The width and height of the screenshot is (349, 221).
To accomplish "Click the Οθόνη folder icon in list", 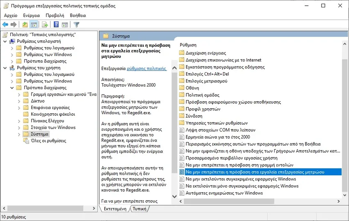I will pos(182,88).
